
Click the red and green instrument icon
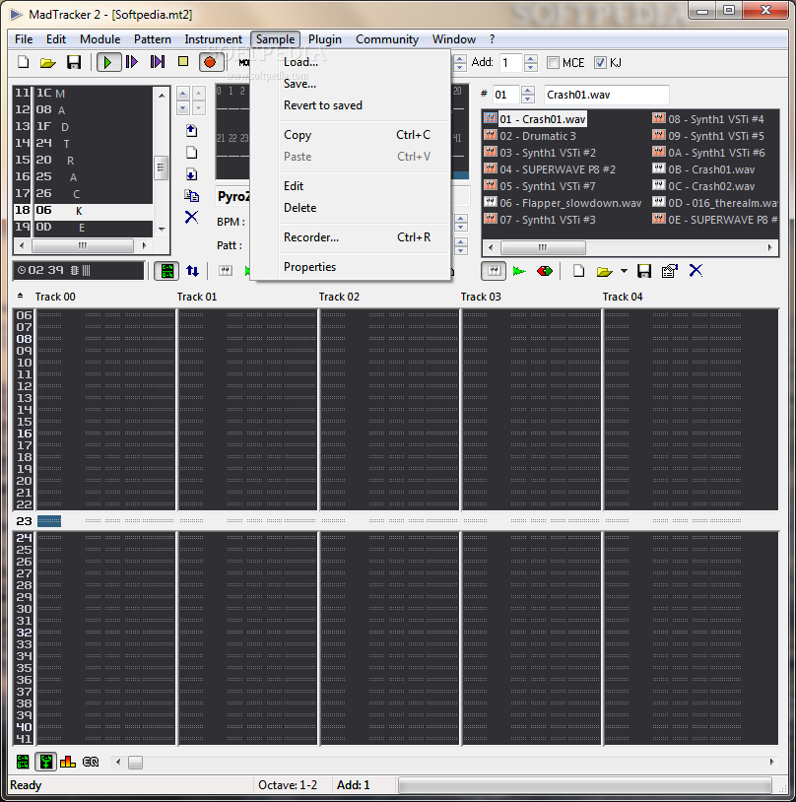(545, 271)
